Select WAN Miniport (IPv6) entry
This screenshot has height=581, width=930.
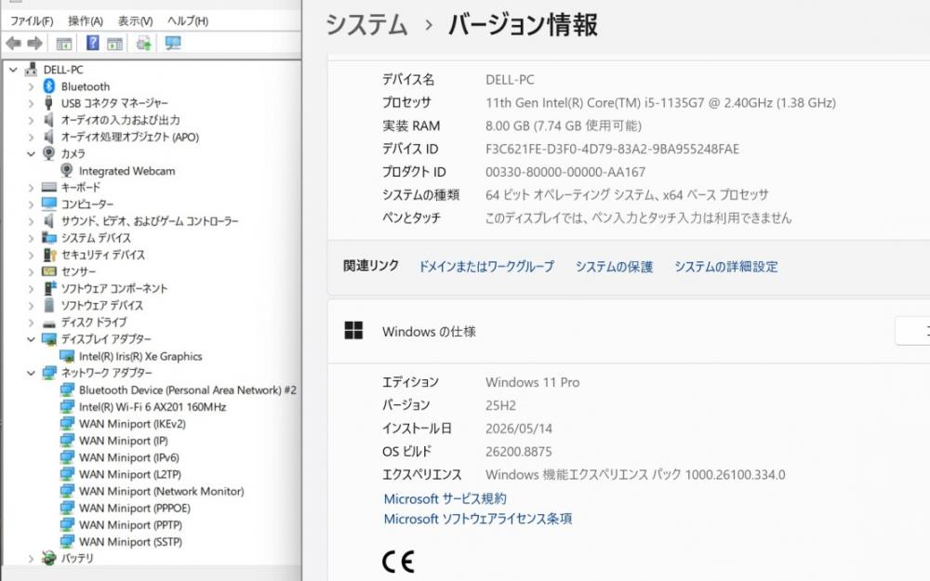tap(128, 457)
